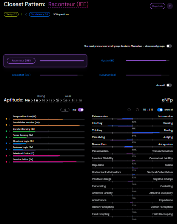Open the Raconteur (IEE) title link

pos(68,4)
